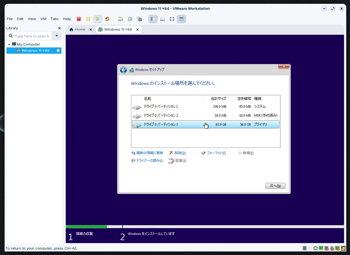Click the green play power-on icon

pyautogui.click(x=98, y=19)
